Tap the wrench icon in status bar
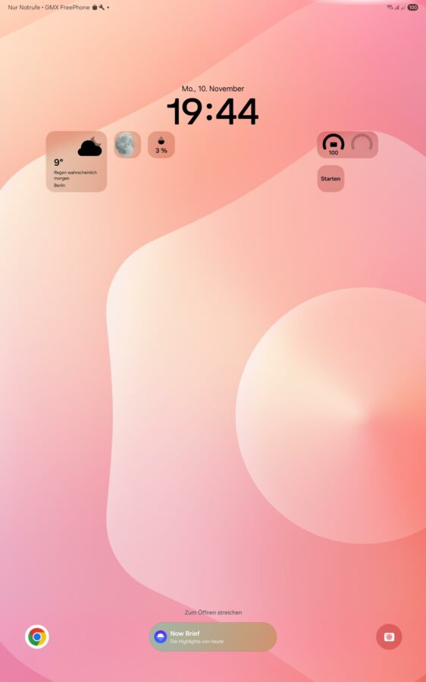Viewport: 426px width, 682px height. (x=102, y=8)
